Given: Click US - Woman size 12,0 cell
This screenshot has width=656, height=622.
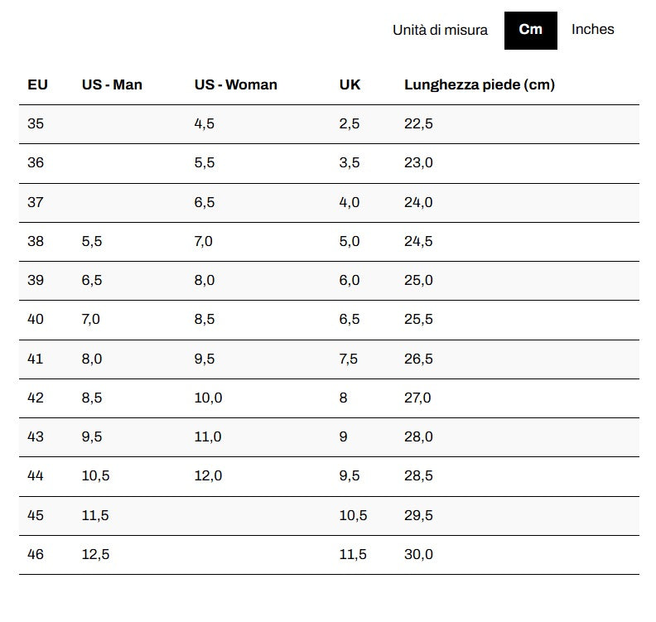Looking at the screenshot, I should [208, 476].
